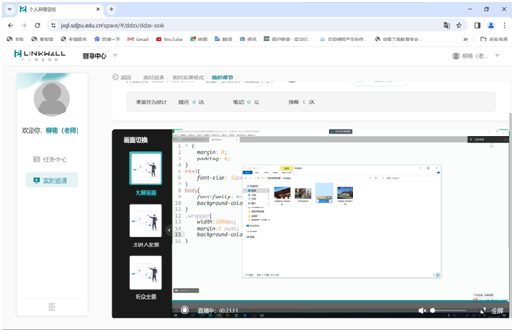
Task: Collapse the 画面切换 panel arrow
Action: [x=169, y=230]
